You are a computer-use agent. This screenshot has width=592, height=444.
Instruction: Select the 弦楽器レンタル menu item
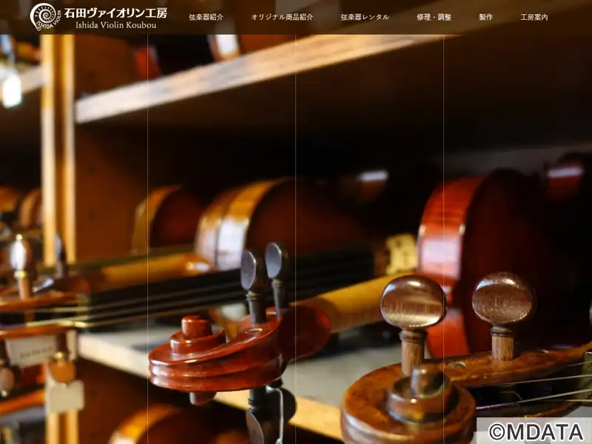coord(365,17)
